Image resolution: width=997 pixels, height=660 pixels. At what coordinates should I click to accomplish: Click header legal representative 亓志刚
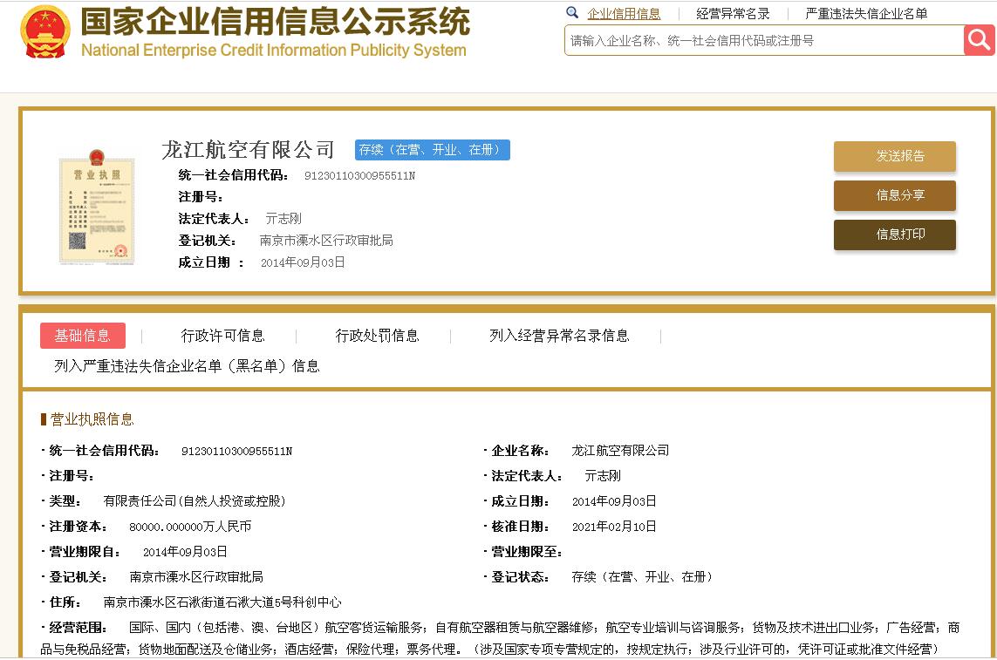click(283, 219)
